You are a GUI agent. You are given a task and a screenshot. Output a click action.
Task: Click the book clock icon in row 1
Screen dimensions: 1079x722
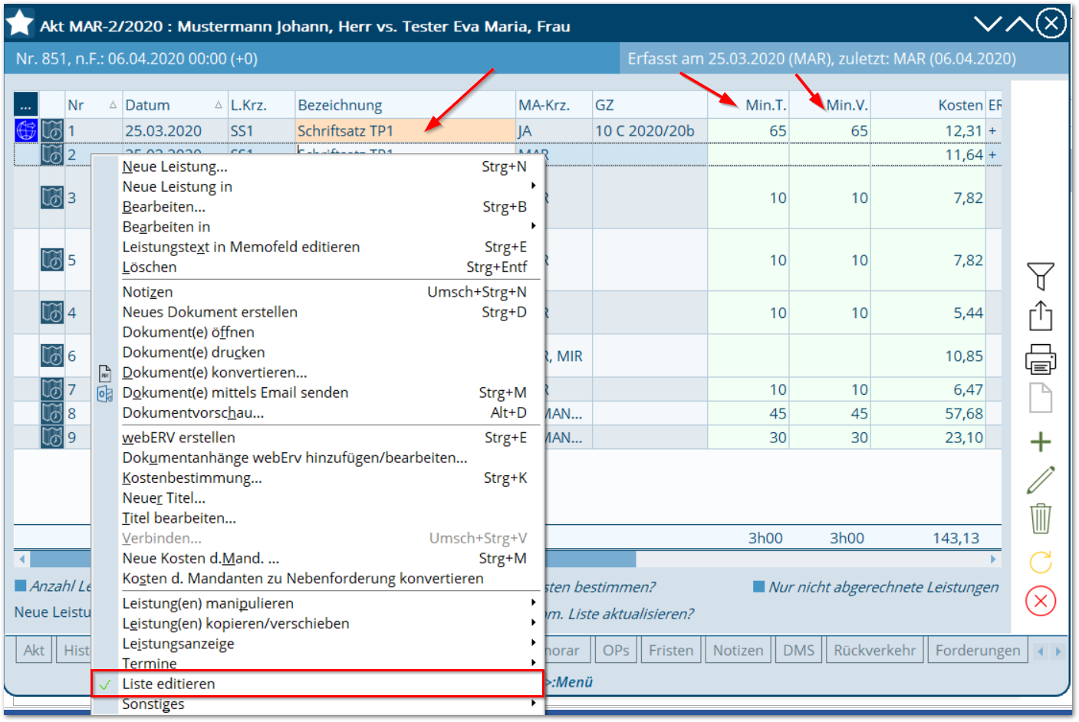point(52,130)
